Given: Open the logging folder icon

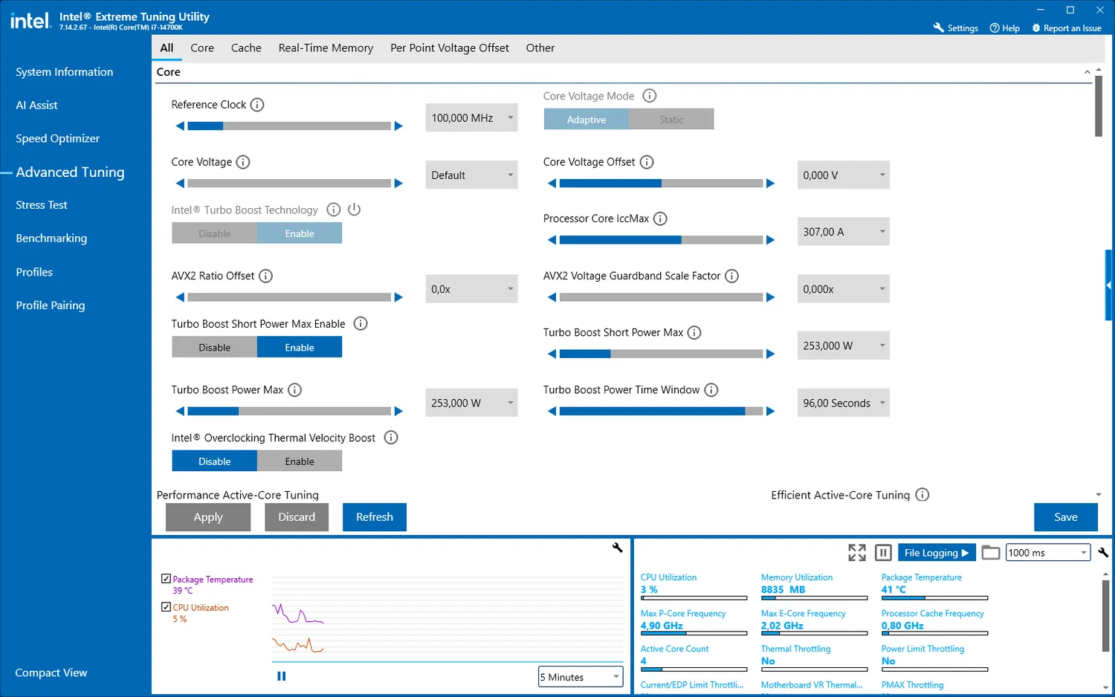Looking at the screenshot, I should pyautogui.click(x=991, y=552).
